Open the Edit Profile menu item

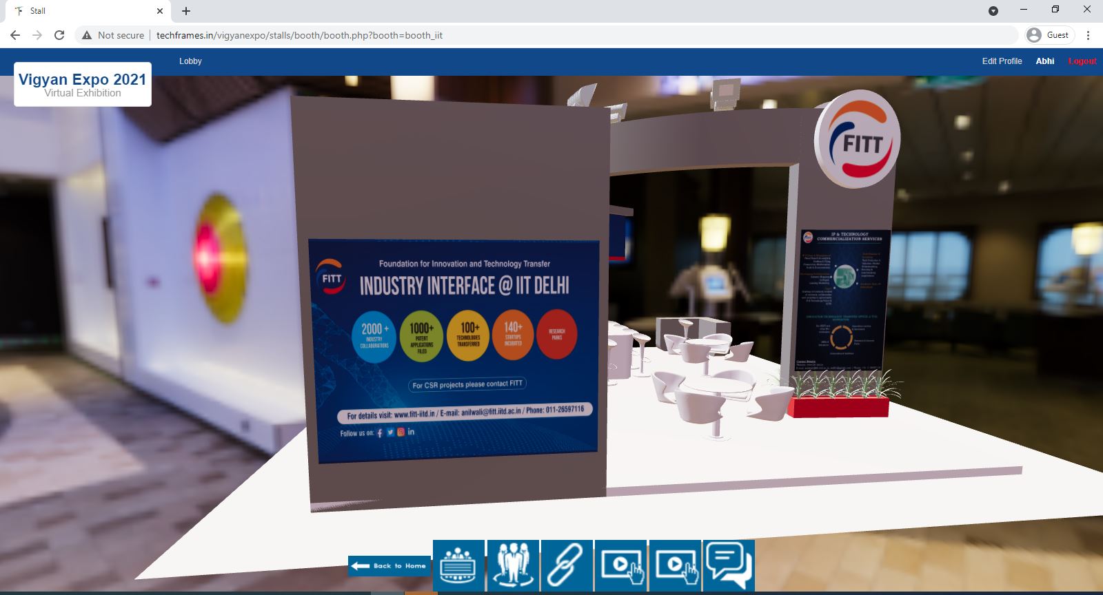click(1002, 61)
